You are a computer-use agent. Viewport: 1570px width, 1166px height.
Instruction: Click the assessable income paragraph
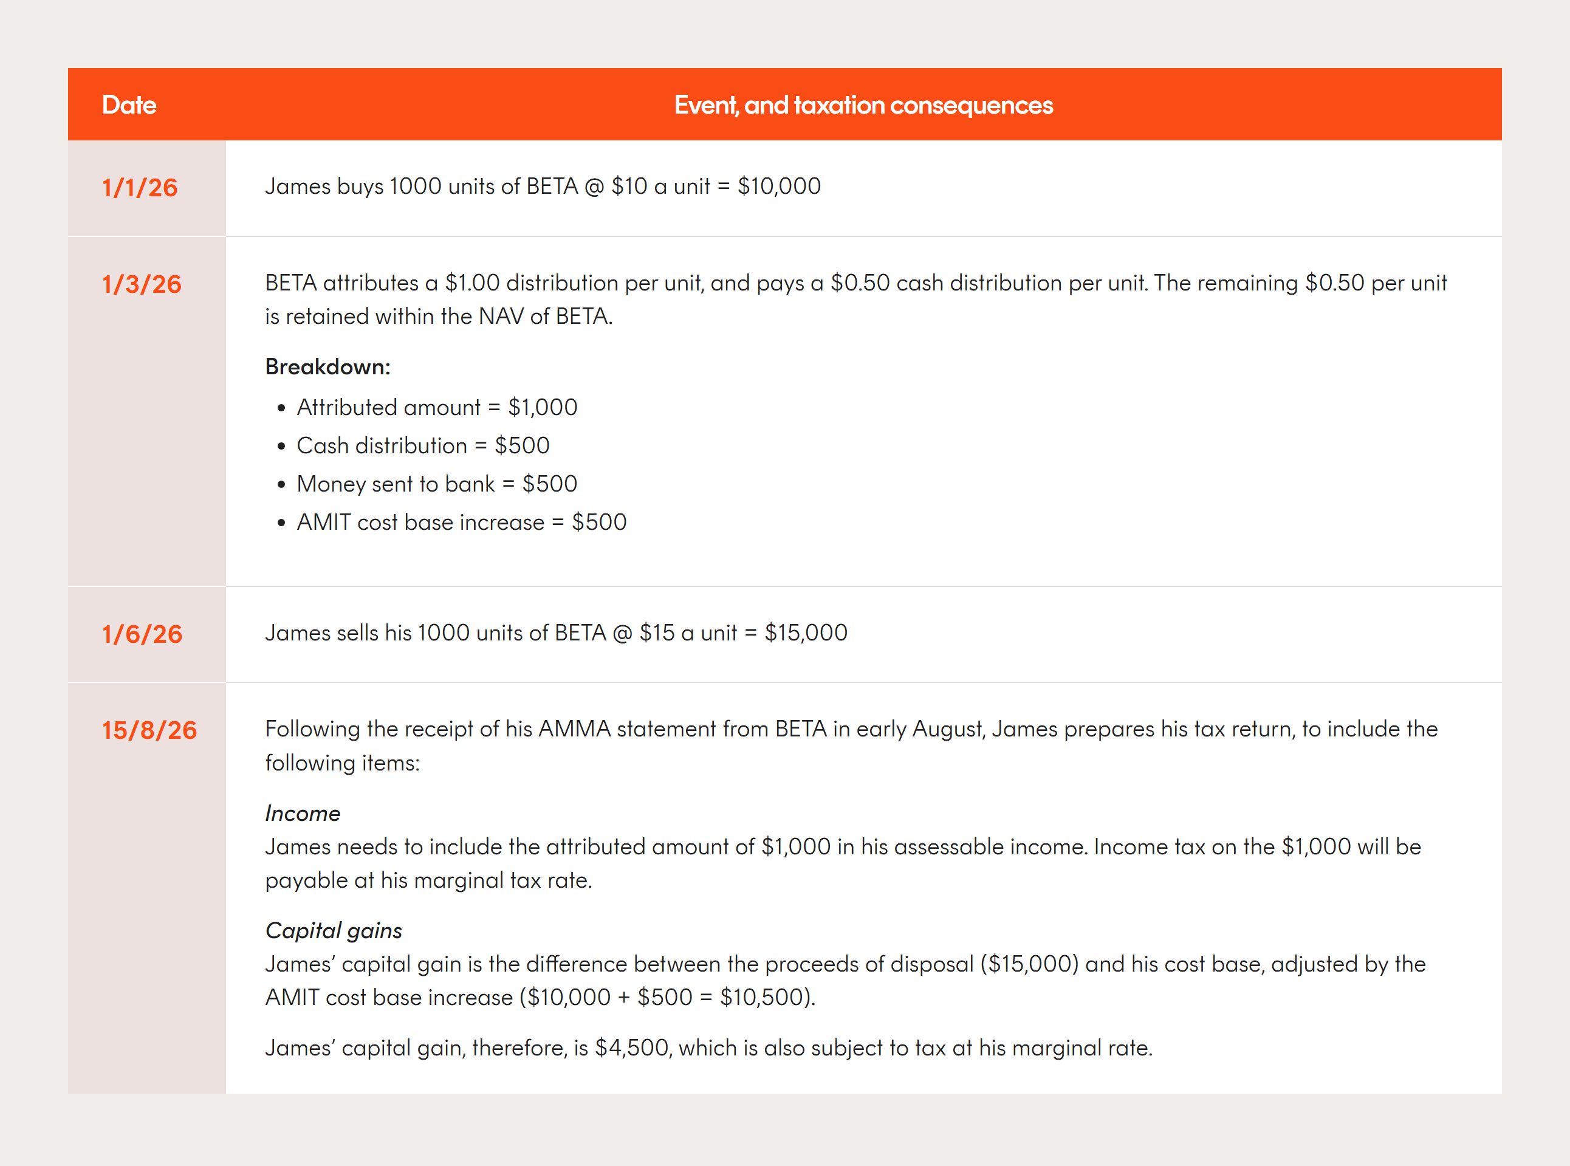pyautogui.click(x=843, y=863)
